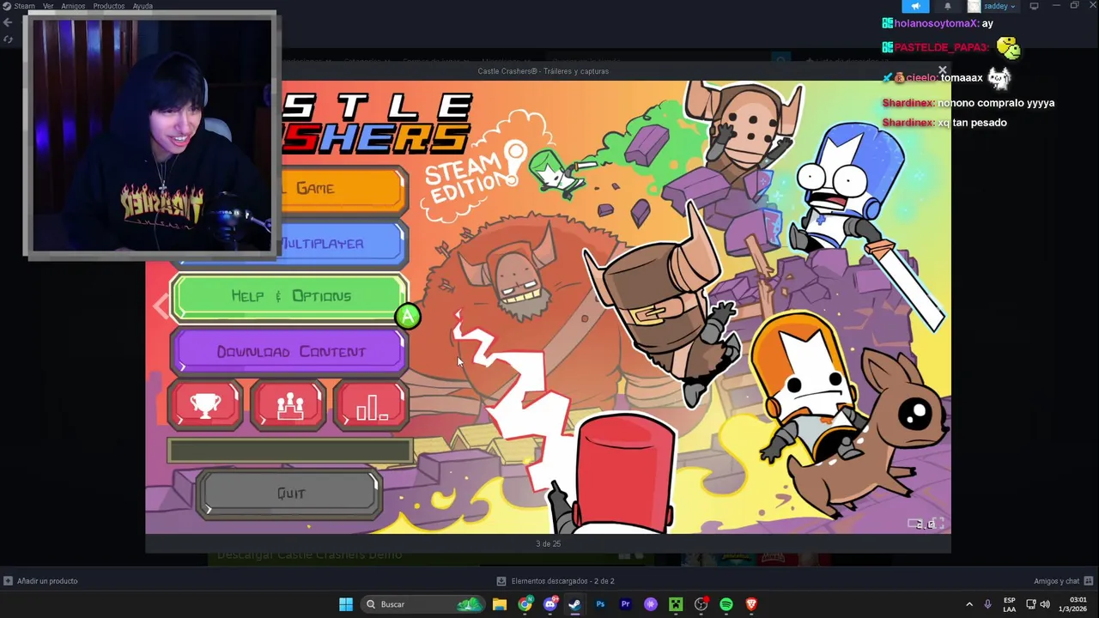Show hidden system tray icons
The image size is (1099, 618).
pyautogui.click(x=969, y=604)
